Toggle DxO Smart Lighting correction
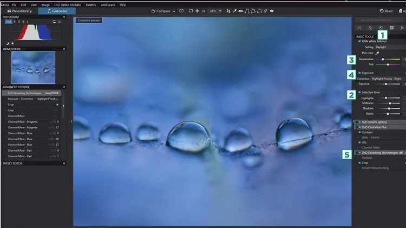 pyautogui.click(x=359, y=122)
